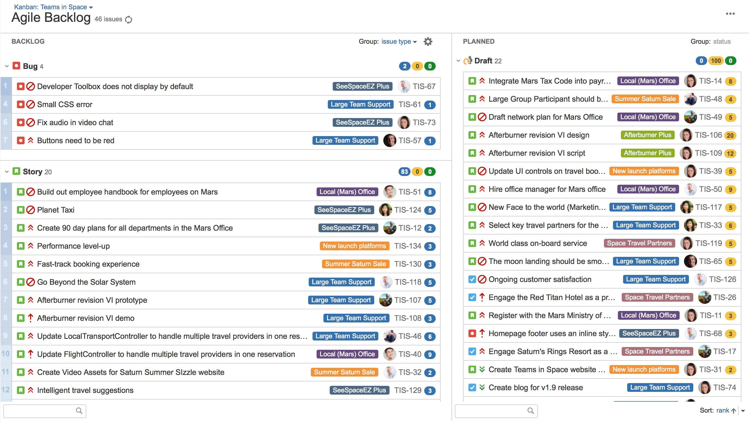Click the bug type icon on Small CSS error
The width and height of the screenshot is (749, 423).
(20, 104)
